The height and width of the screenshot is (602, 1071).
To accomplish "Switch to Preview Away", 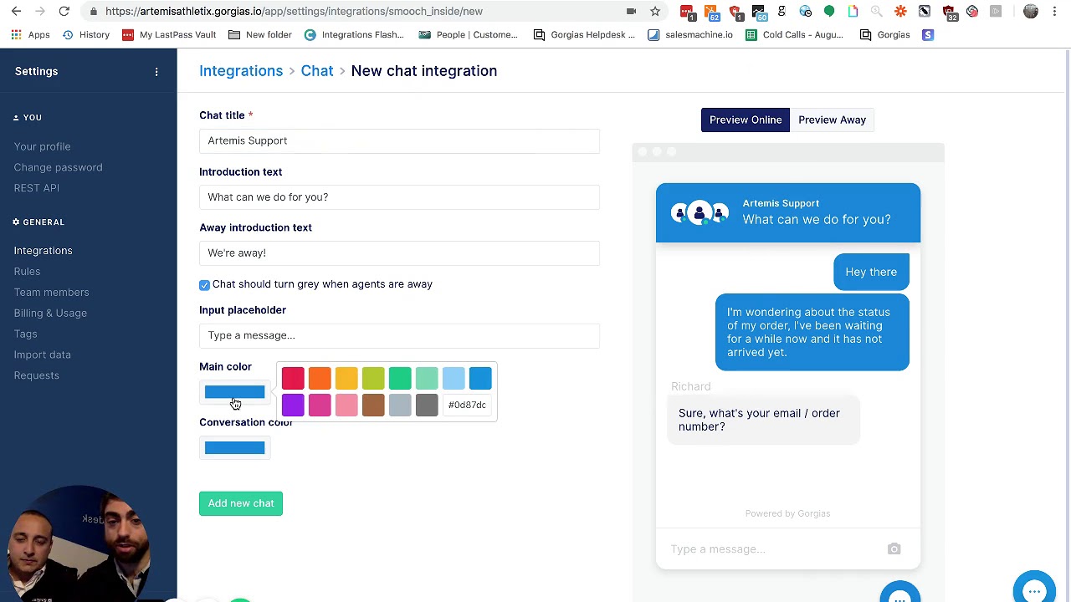I will click(832, 120).
